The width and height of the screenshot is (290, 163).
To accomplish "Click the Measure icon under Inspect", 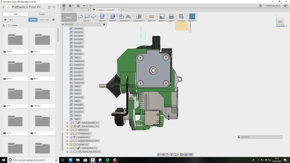I will [x=152, y=17].
